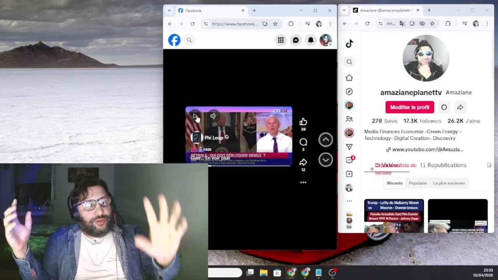The width and height of the screenshot is (498, 280).
Task: Click the TikTok logo
Action: click(x=349, y=44)
